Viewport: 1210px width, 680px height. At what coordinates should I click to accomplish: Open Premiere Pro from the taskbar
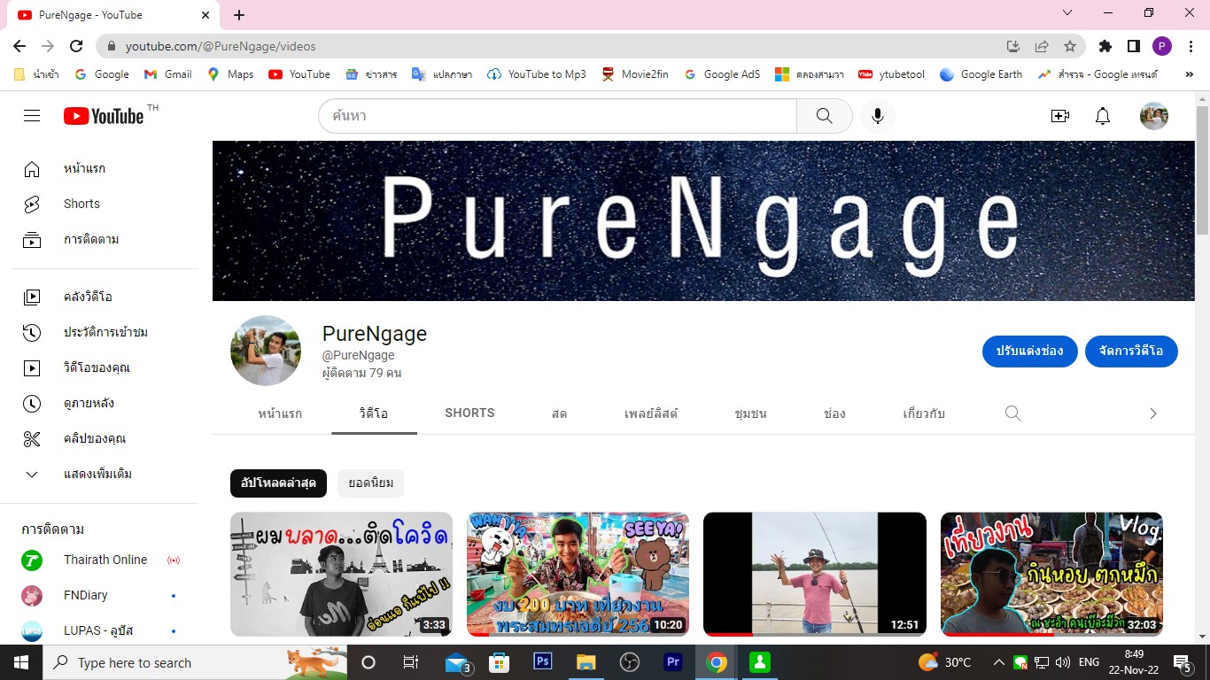[x=673, y=662]
